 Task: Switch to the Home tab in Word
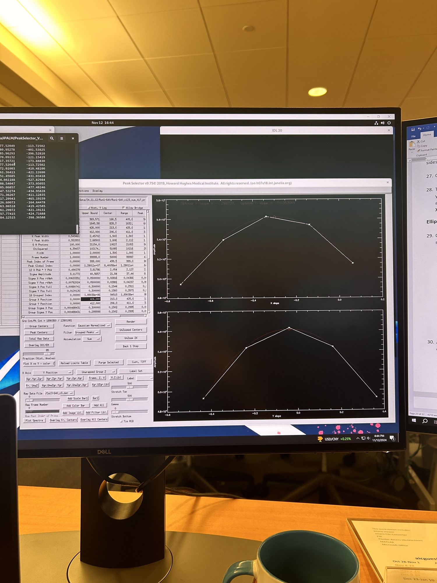[x=427, y=135]
